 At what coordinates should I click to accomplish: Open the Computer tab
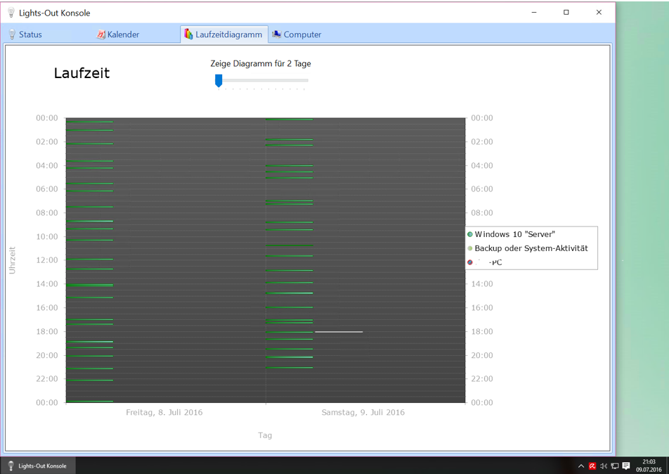click(297, 34)
